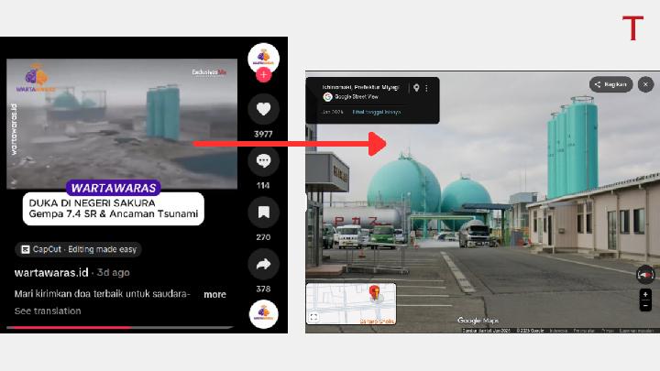Image resolution: width=660 pixels, height=371 pixels.
Task: Like the TikTok video with heart icon
Action: pos(264,110)
